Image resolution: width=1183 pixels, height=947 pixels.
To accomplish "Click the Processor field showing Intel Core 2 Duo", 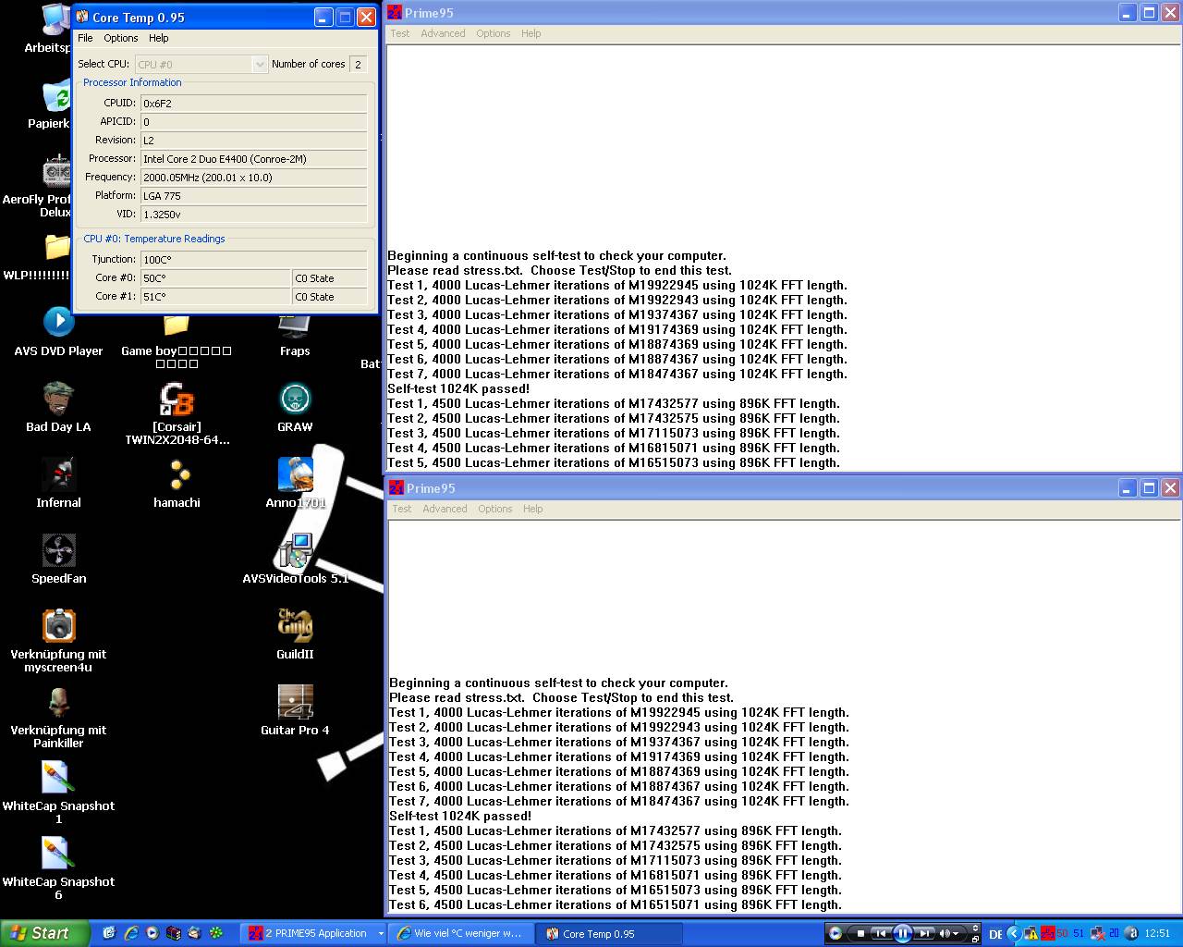I will (x=253, y=159).
